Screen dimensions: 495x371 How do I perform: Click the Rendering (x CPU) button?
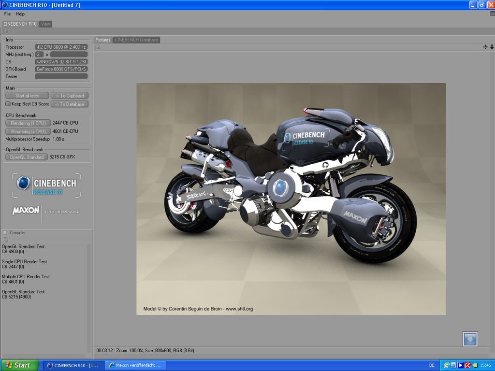point(28,131)
